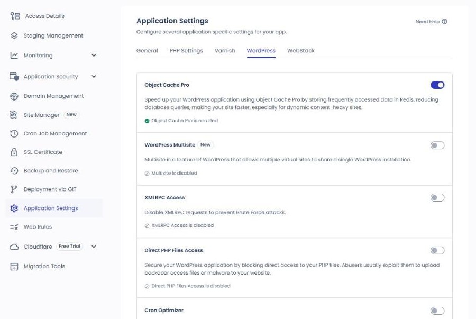The width and height of the screenshot is (476, 319).
Task: Turn off the Object Cache Pro toggle
Action: (437, 85)
